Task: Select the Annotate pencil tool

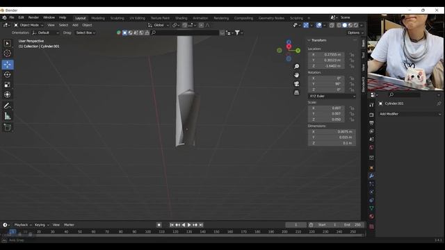Action: (8, 106)
